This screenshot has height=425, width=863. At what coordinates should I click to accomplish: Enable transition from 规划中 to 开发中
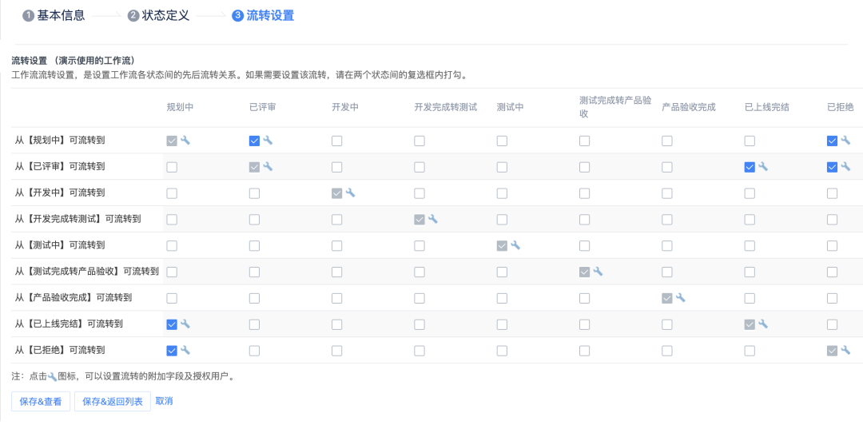point(336,141)
